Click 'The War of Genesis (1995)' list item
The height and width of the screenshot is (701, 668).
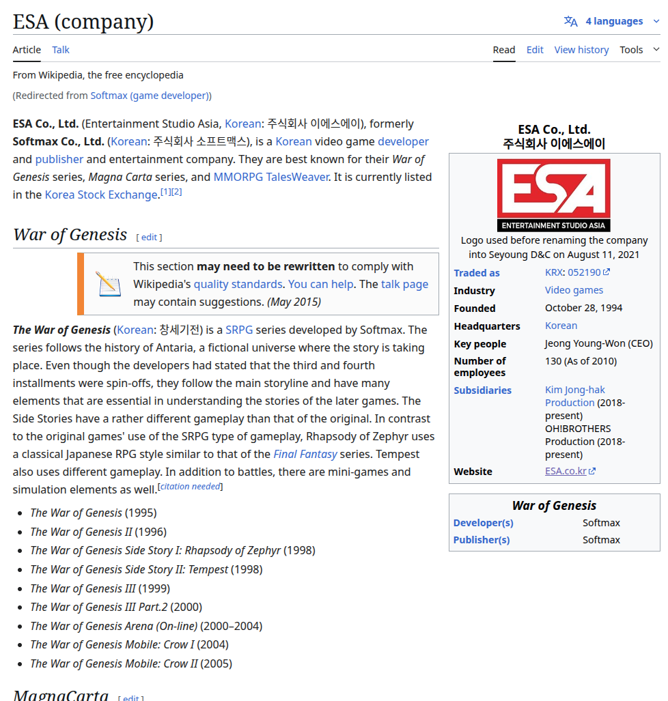[94, 513]
